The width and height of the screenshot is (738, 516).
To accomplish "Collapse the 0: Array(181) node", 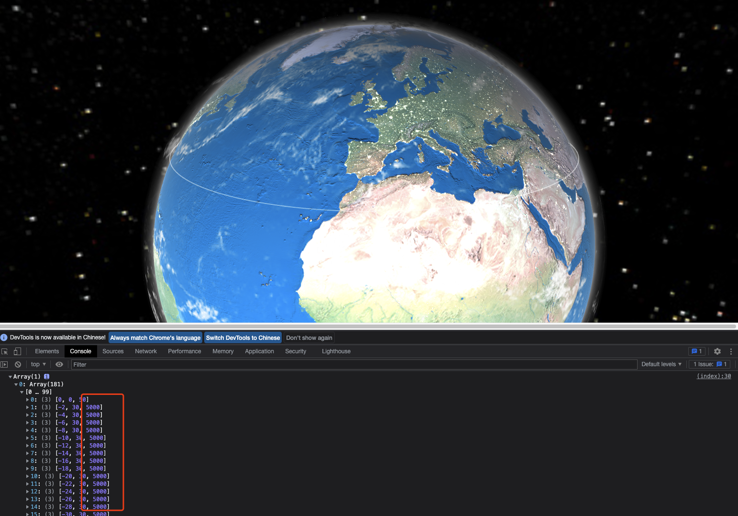I will click(16, 384).
